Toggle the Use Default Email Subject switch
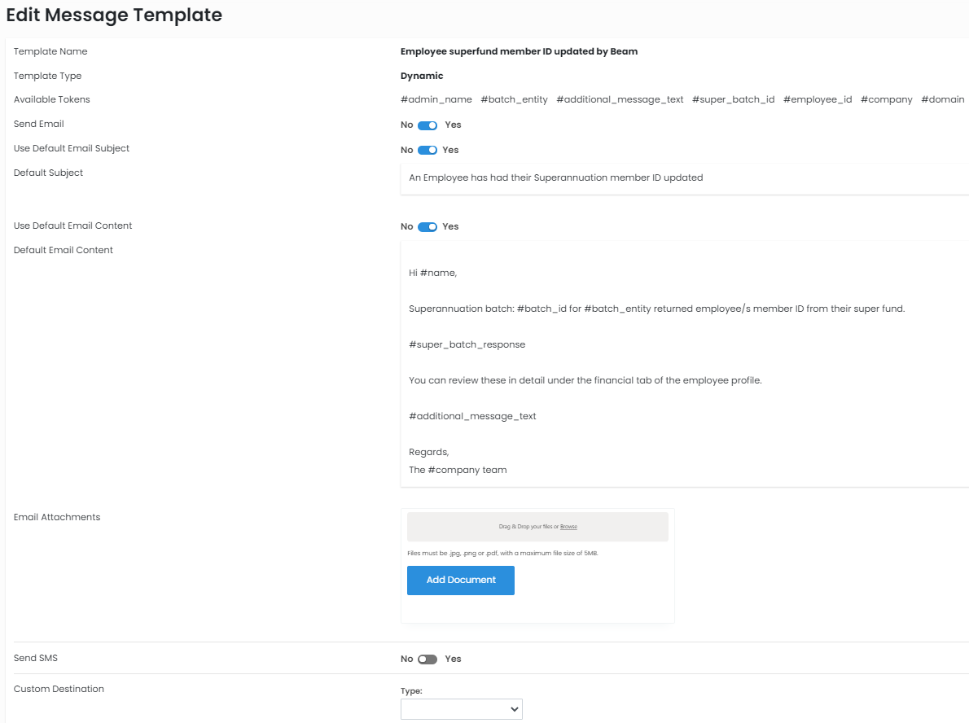969x723 pixels. pyautogui.click(x=427, y=150)
